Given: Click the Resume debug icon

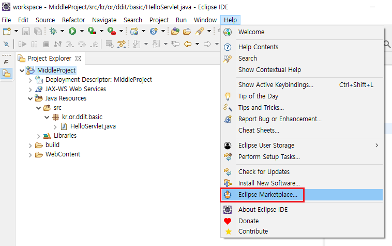Looking at the screenshot, I should (22, 45).
